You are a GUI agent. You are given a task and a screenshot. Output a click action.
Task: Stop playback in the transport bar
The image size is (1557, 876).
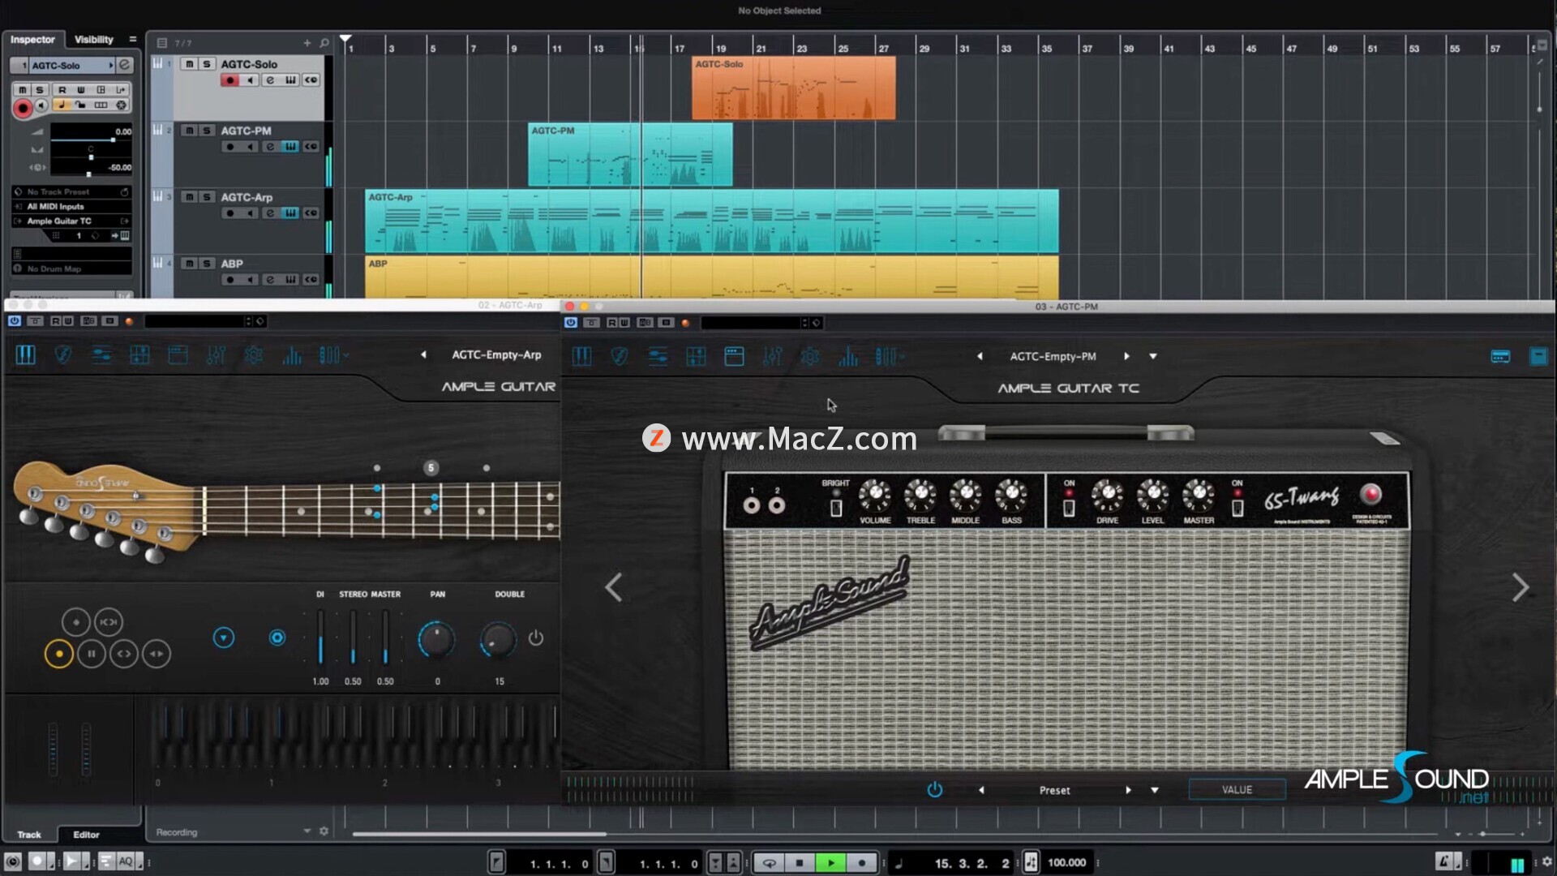[x=800, y=863]
